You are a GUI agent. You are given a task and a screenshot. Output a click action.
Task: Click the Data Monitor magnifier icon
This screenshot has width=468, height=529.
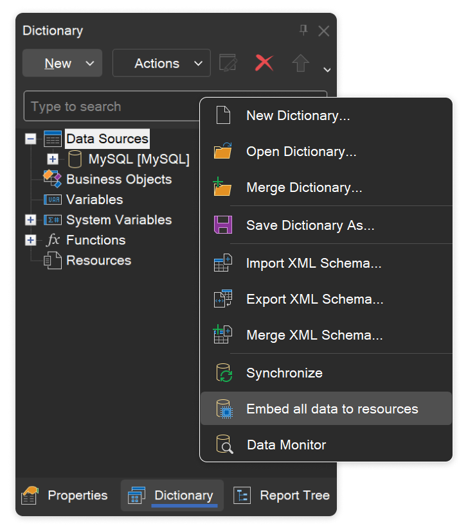click(225, 444)
